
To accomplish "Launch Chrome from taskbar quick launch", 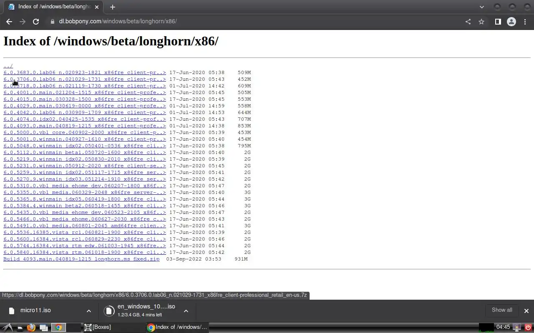I will click(x=58, y=328).
